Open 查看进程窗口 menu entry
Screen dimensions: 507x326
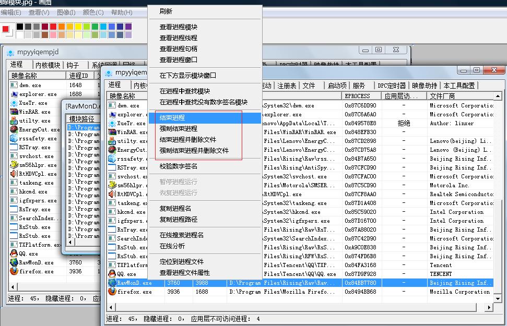point(178,60)
